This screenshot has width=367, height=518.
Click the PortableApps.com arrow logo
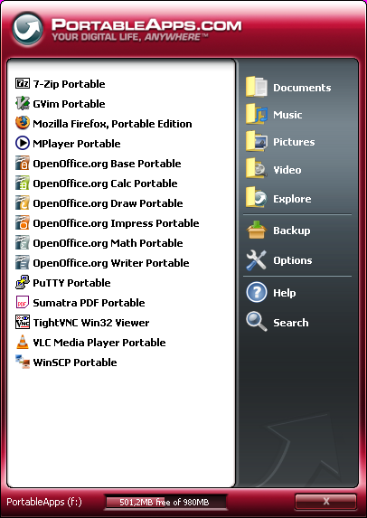[x=28, y=28]
